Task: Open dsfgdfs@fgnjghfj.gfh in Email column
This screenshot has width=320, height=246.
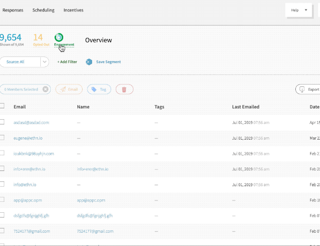Action: click(x=31, y=216)
